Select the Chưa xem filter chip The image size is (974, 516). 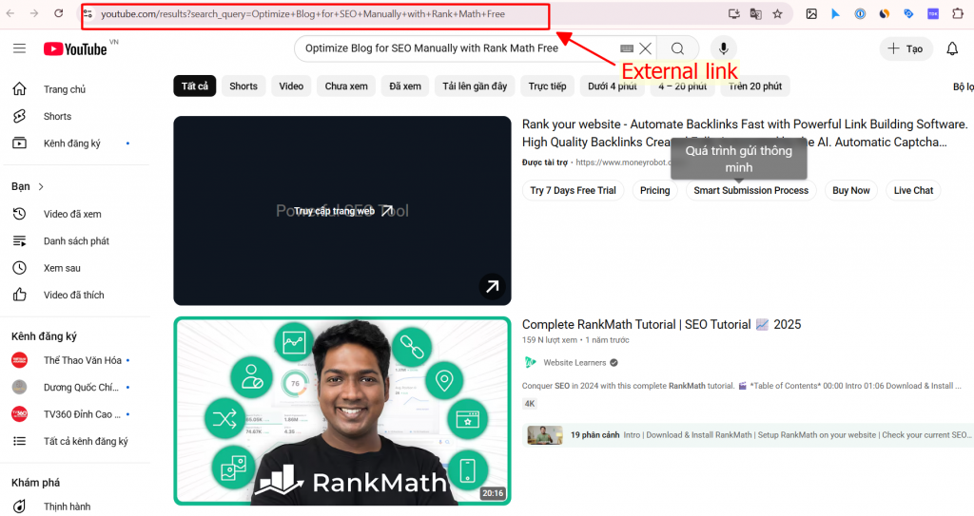[346, 86]
